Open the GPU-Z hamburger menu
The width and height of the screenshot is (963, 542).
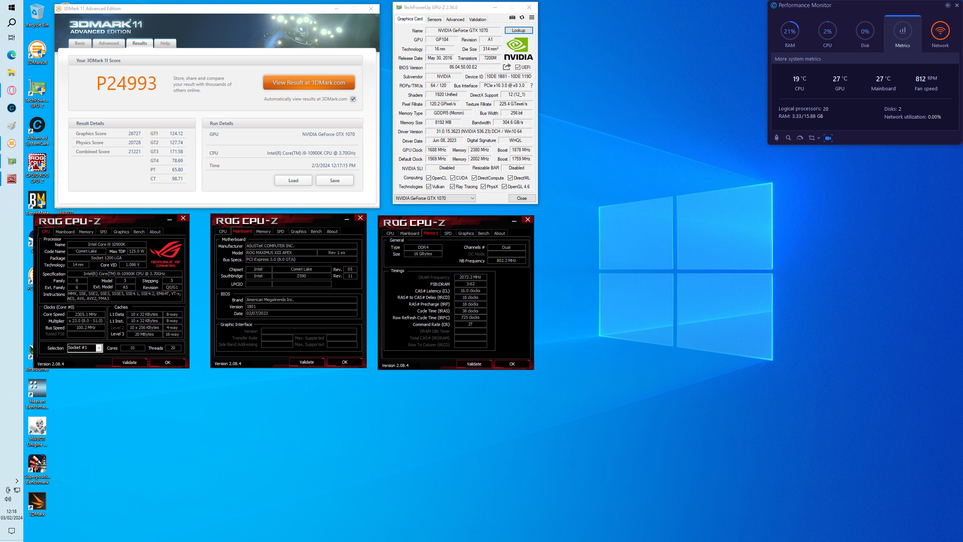click(532, 17)
